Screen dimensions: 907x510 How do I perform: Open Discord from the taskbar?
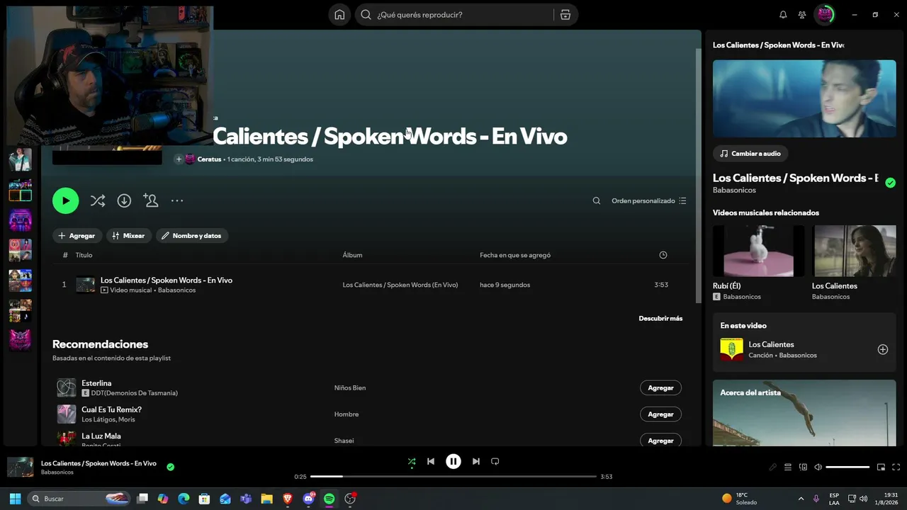(x=309, y=499)
